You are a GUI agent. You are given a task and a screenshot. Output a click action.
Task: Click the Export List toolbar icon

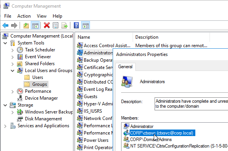65,26
